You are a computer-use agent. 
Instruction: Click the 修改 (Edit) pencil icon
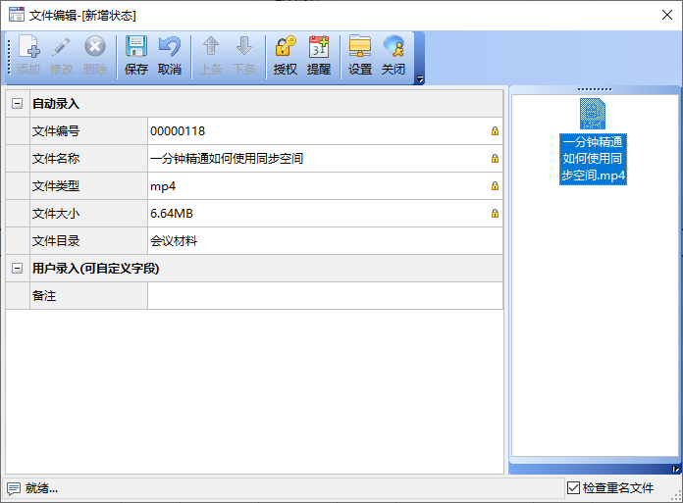tap(62, 56)
